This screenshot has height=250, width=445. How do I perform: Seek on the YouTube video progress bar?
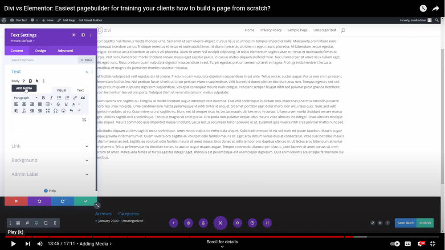click(x=223, y=237)
